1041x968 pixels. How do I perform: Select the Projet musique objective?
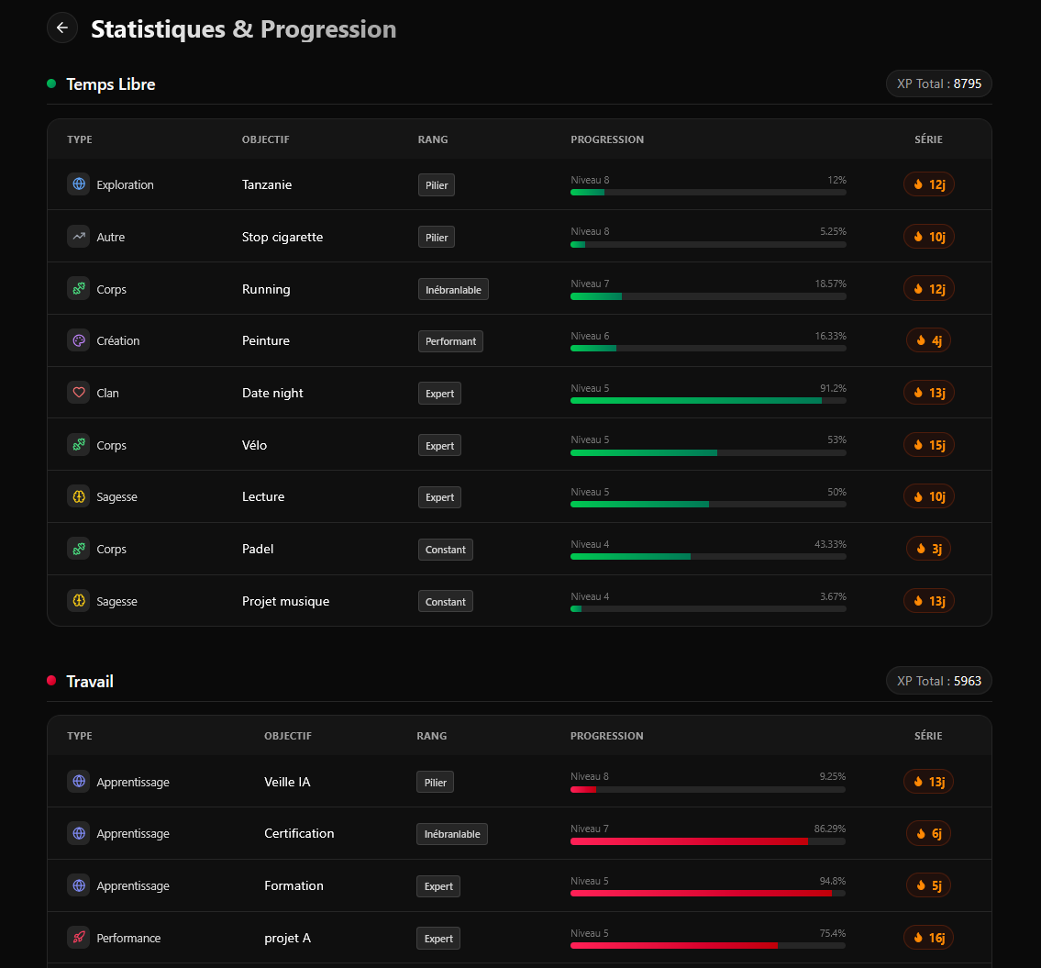click(285, 601)
